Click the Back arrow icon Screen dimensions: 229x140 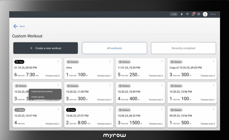pos(16,26)
